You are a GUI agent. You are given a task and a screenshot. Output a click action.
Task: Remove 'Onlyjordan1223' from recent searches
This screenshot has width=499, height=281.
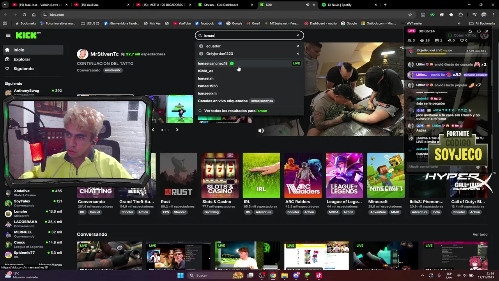pyautogui.click(x=298, y=53)
